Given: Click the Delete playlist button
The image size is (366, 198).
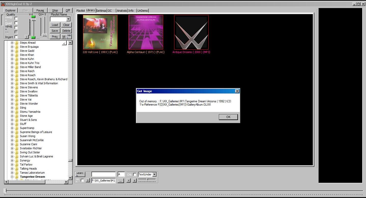Looking at the screenshot, I should point(66,31).
